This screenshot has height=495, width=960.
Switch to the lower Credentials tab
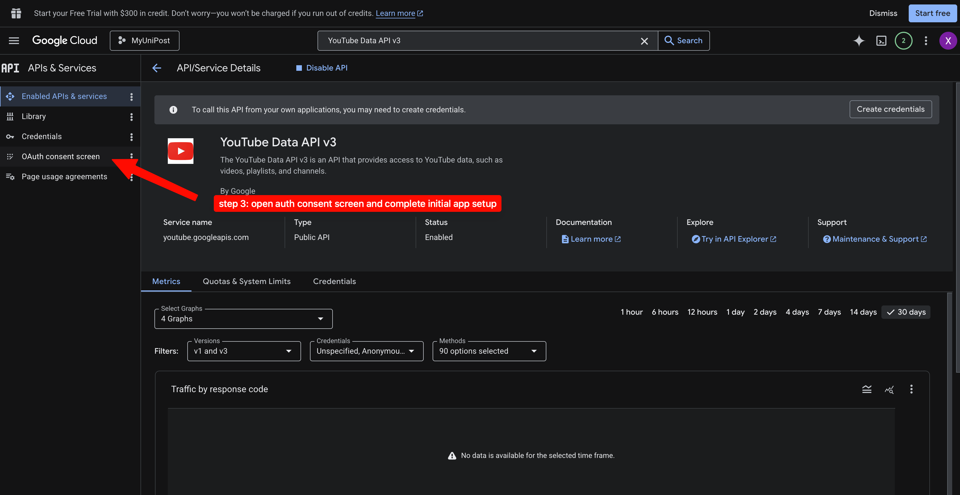pos(334,282)
